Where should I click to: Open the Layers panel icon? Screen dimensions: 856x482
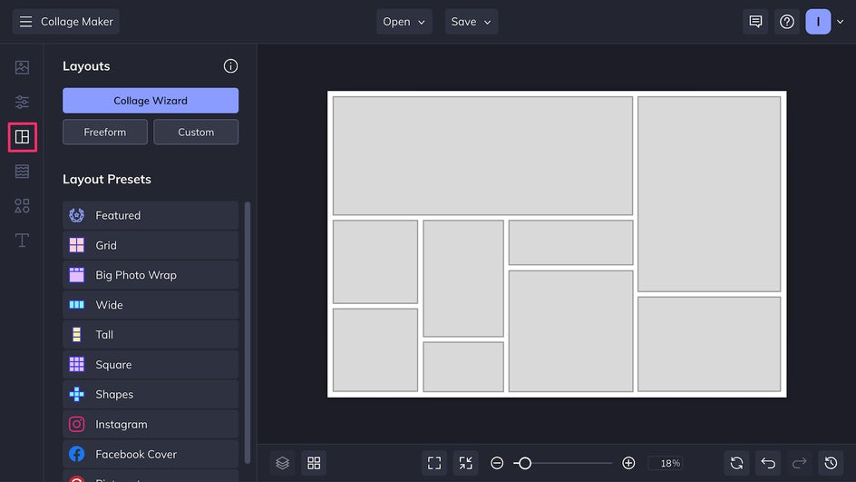(282, 463)
